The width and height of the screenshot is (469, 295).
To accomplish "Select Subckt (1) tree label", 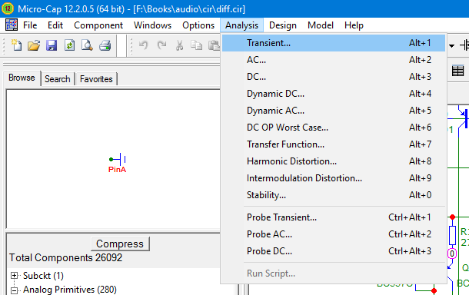I will (43, 276).
